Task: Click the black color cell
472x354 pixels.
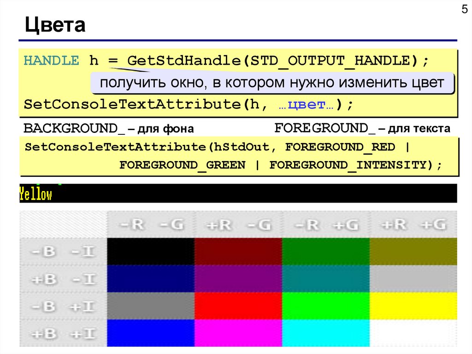Action: [x=151, y=252]
